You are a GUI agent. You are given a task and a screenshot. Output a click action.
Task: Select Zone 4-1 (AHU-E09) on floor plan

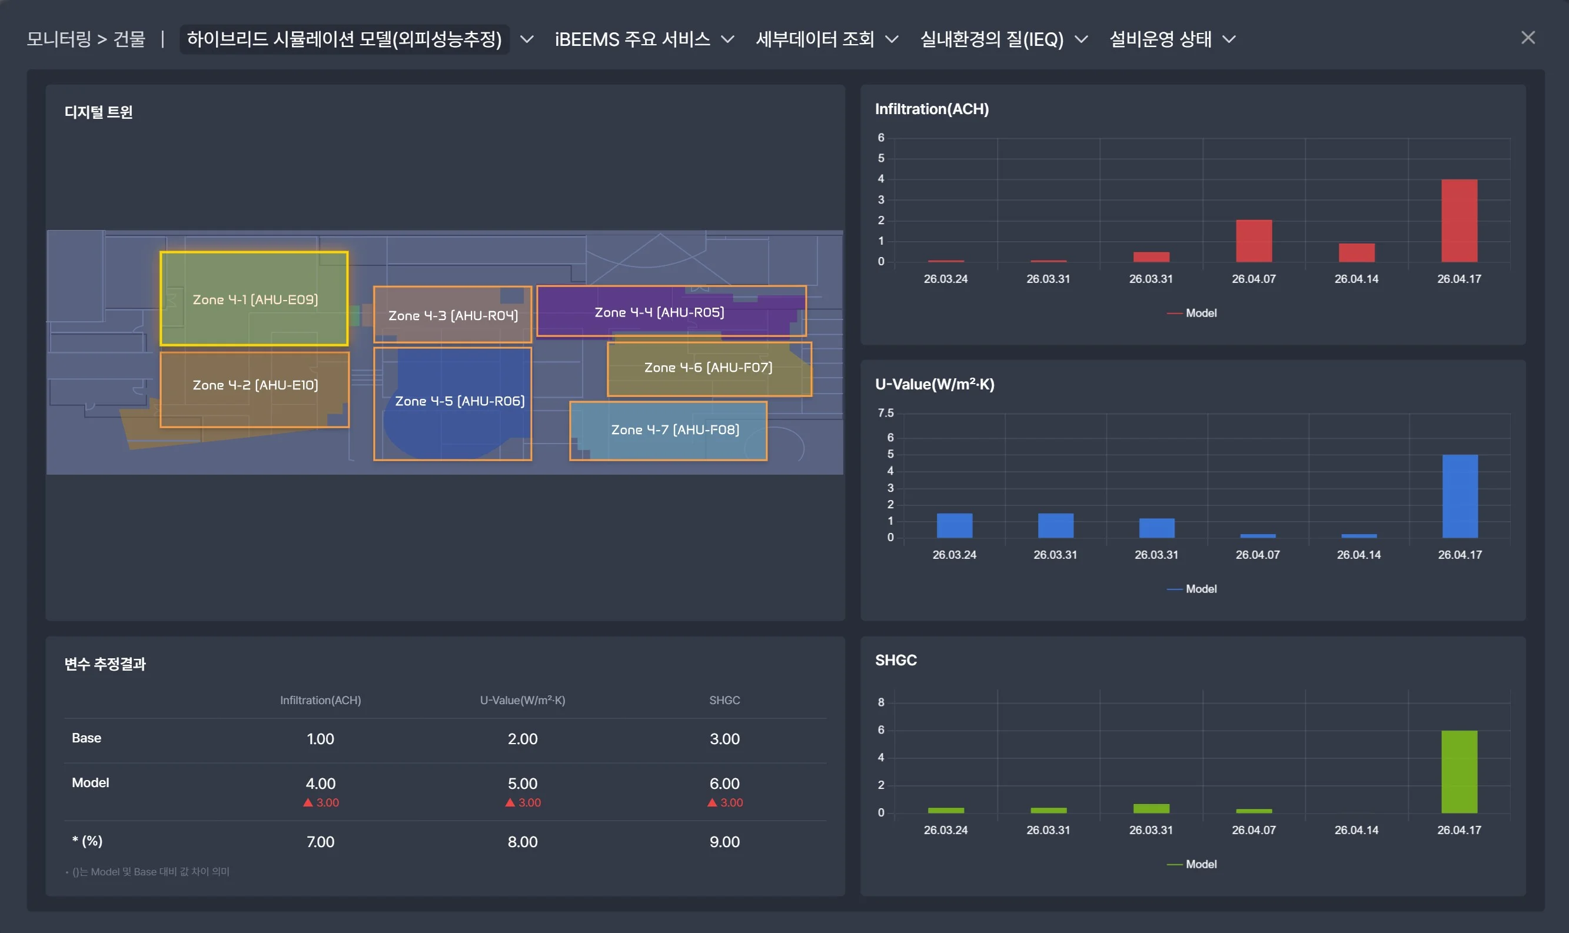pyautogui.click(x=254, y=299)
